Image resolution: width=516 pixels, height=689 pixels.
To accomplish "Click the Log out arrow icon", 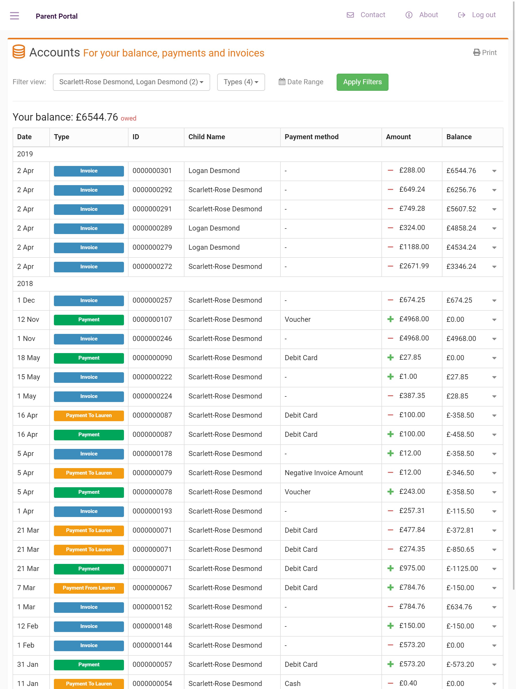I will pyautogui.click(x=462, y=15).
